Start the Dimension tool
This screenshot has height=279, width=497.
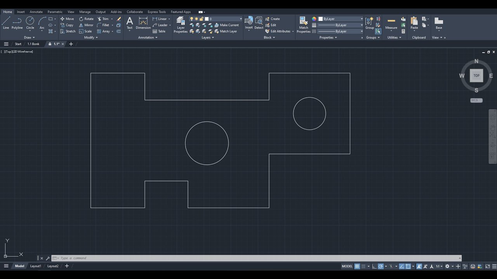coord(143,23)
